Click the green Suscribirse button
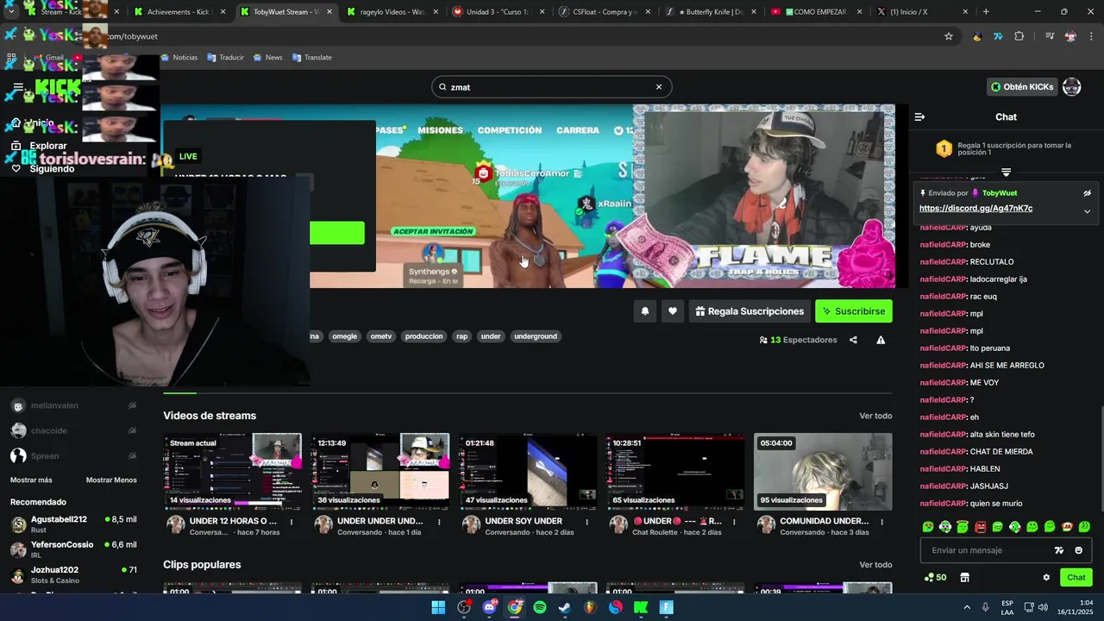 click(x=854, y=311)
